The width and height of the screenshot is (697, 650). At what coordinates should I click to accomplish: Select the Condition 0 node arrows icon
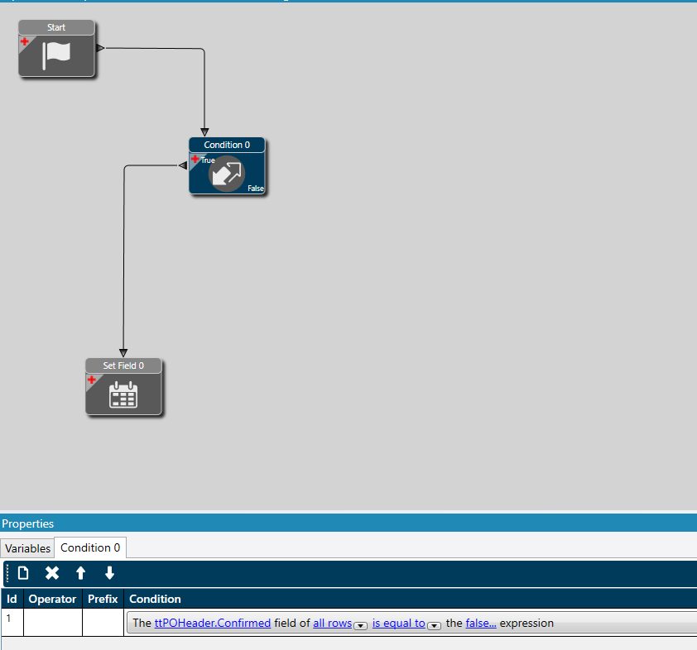[x=227, y=174]
